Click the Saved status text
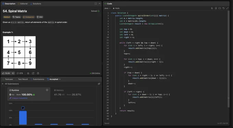 click(107, 123)
